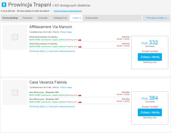Sort results by Gwiazdki
This screenshot has height=133, width=171.
pyautogui.click(x=43, y=18)
